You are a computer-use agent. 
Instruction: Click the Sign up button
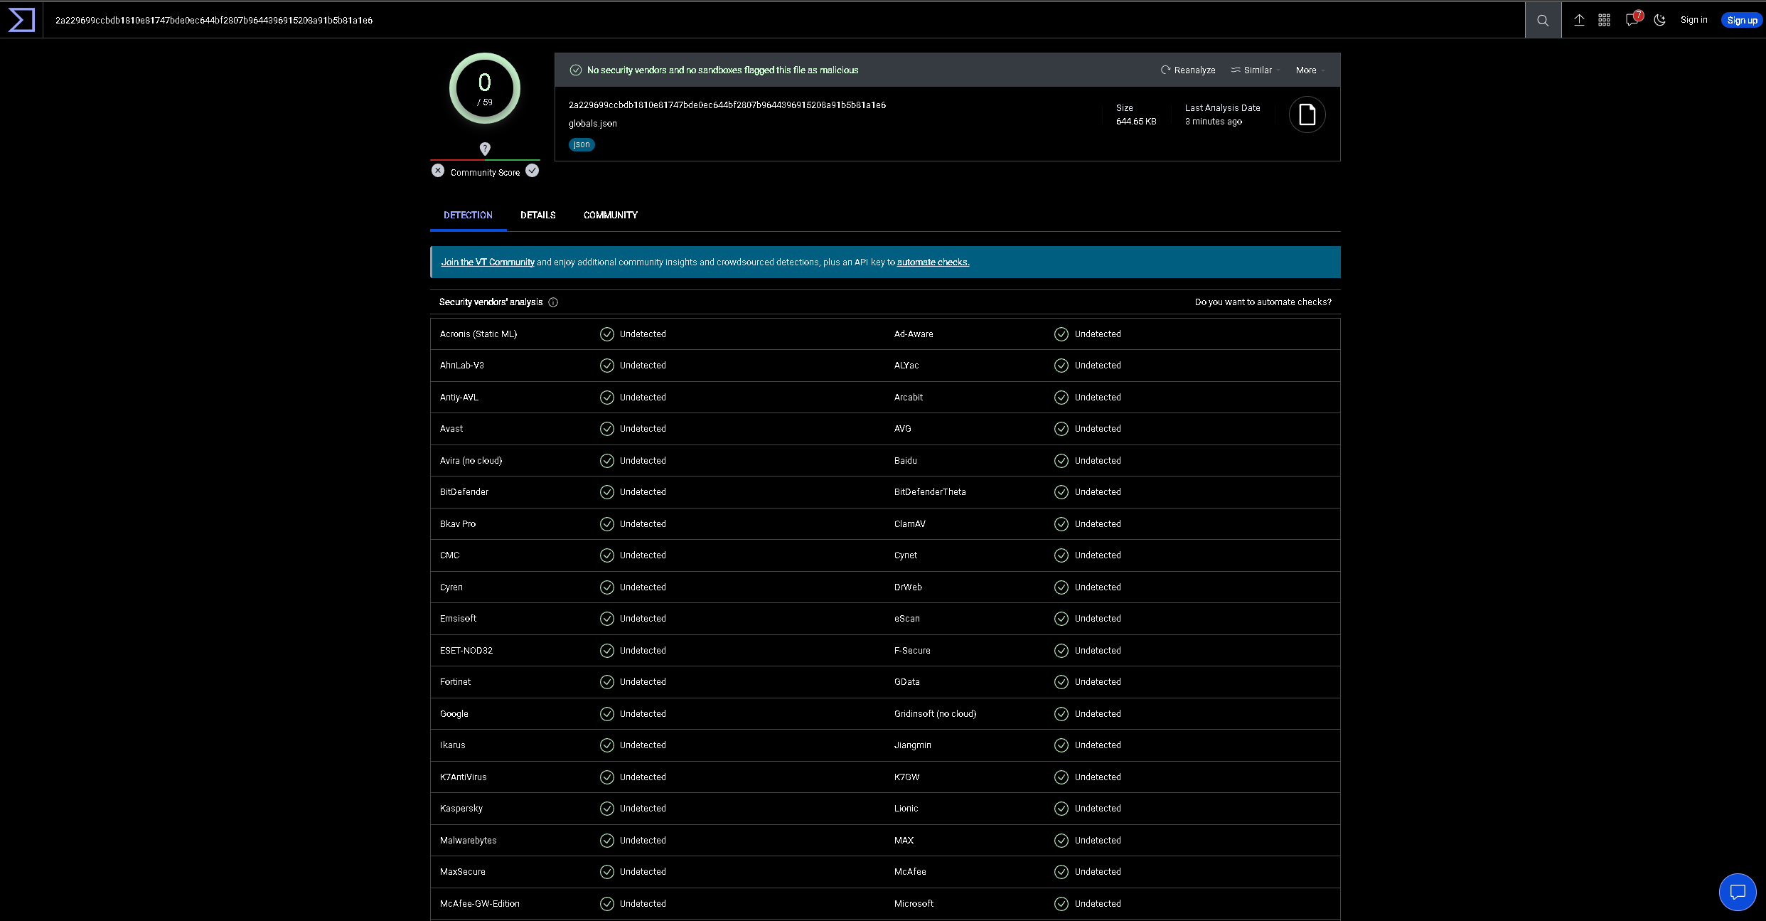tap(1742, 20)
